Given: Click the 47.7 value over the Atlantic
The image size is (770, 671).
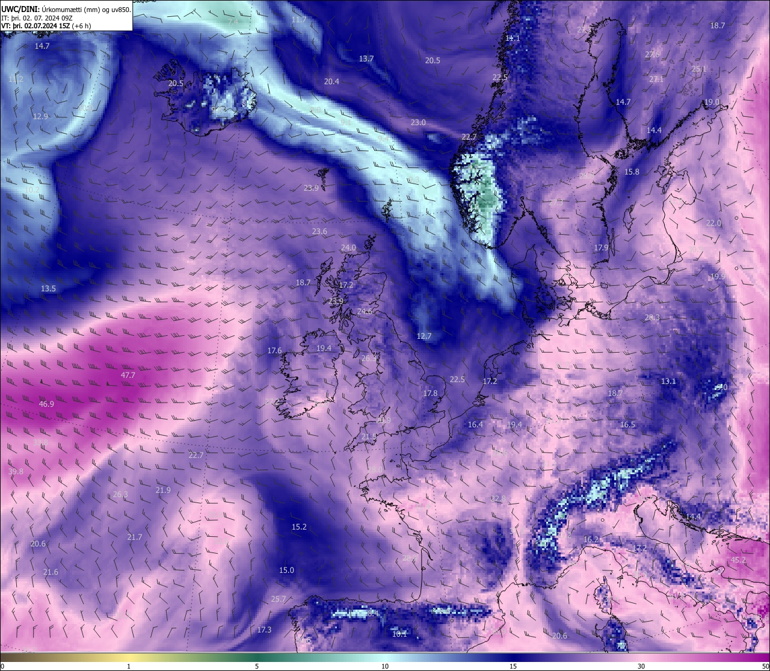Looking at the screenshot, I should 128,375.
